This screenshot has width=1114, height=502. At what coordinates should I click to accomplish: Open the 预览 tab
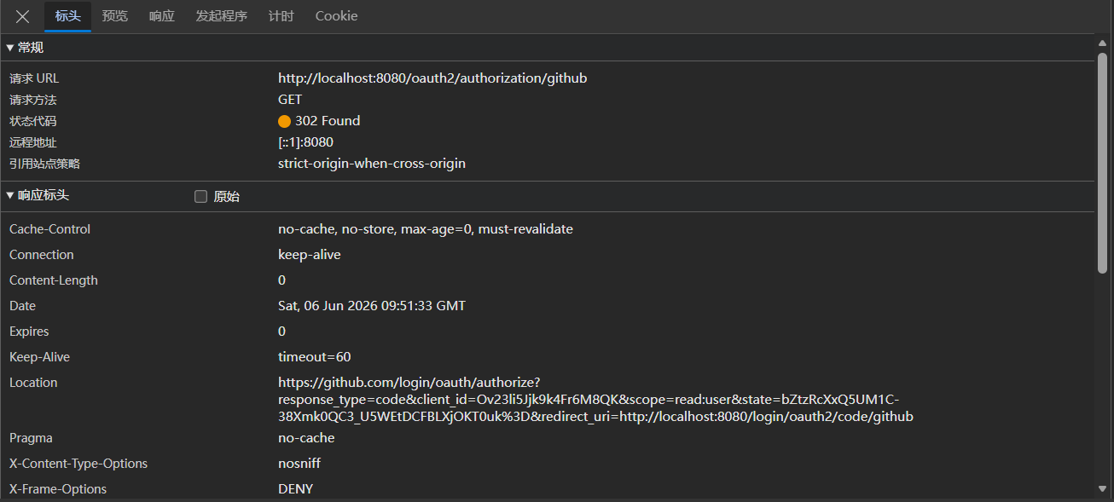[x=114, y=16]
